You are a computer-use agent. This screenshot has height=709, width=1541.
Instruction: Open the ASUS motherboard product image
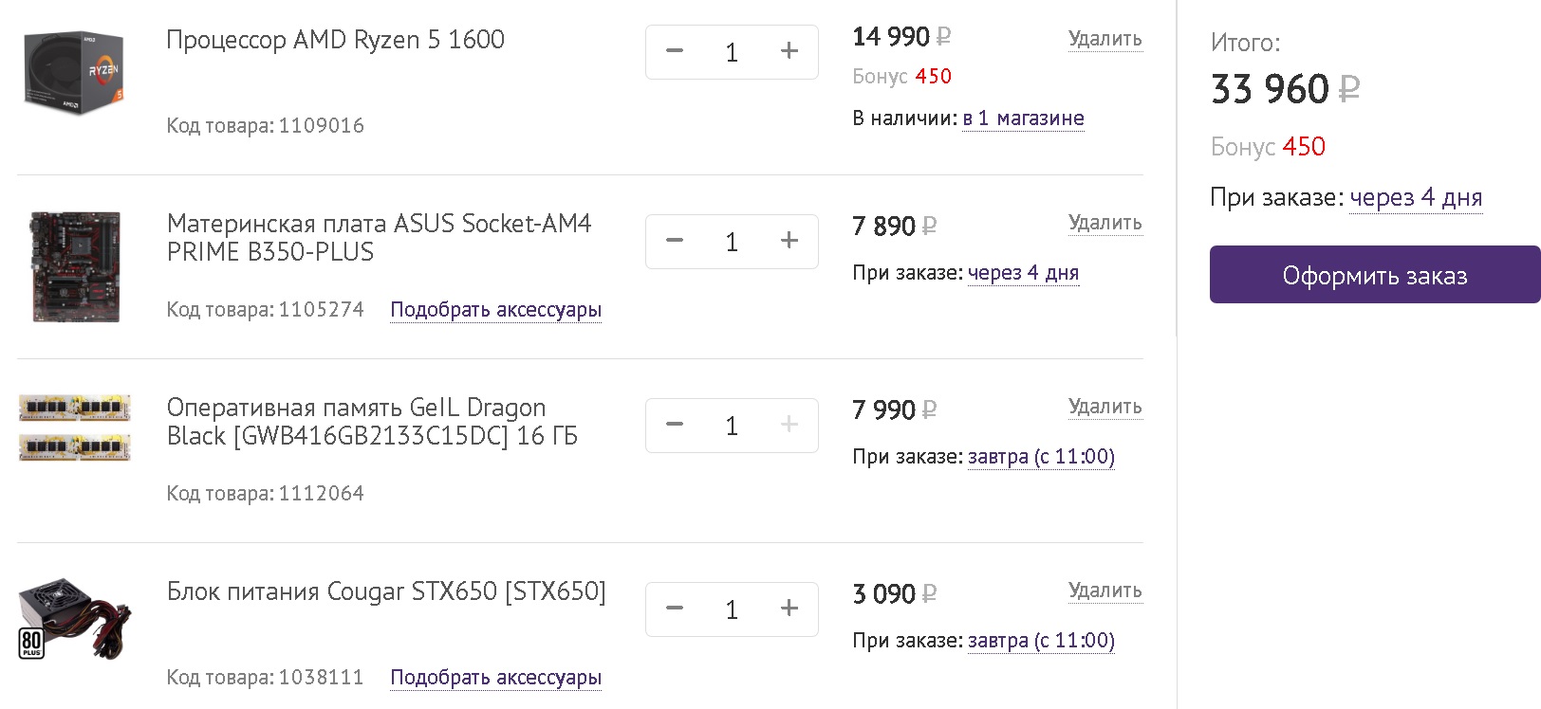tap(75, 266)
